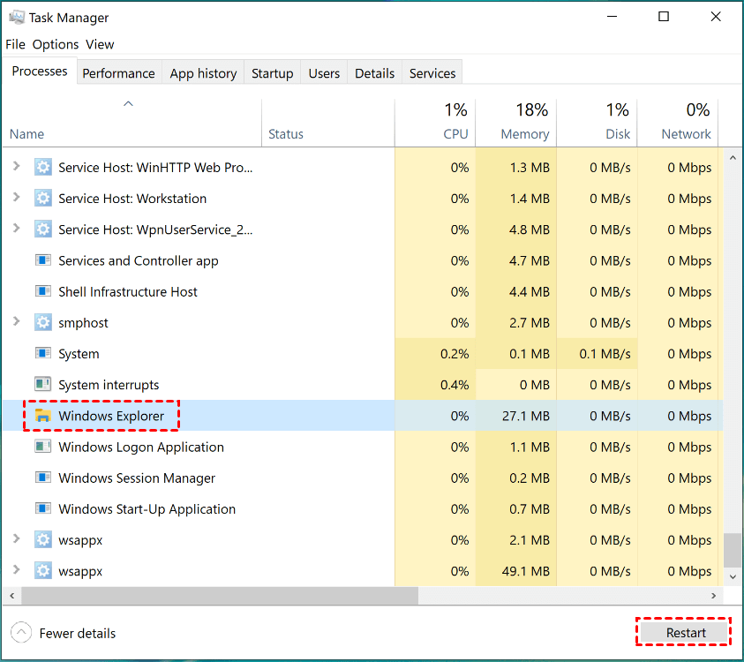This screenshot has width=744, height=662.
Task: Open the Startup tab
Action: 272,73
